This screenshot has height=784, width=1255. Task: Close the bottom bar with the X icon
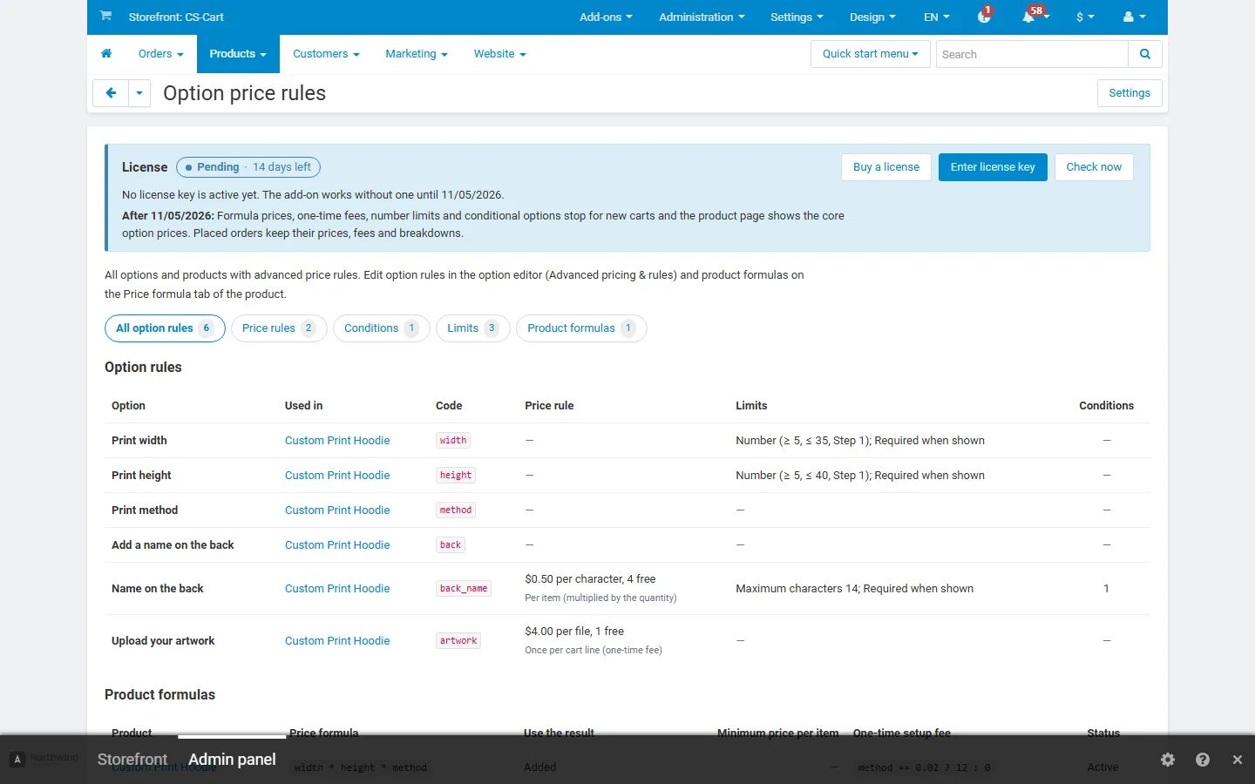[x=1238, y=760]
